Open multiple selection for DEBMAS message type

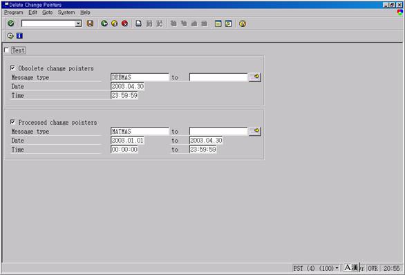254,77
